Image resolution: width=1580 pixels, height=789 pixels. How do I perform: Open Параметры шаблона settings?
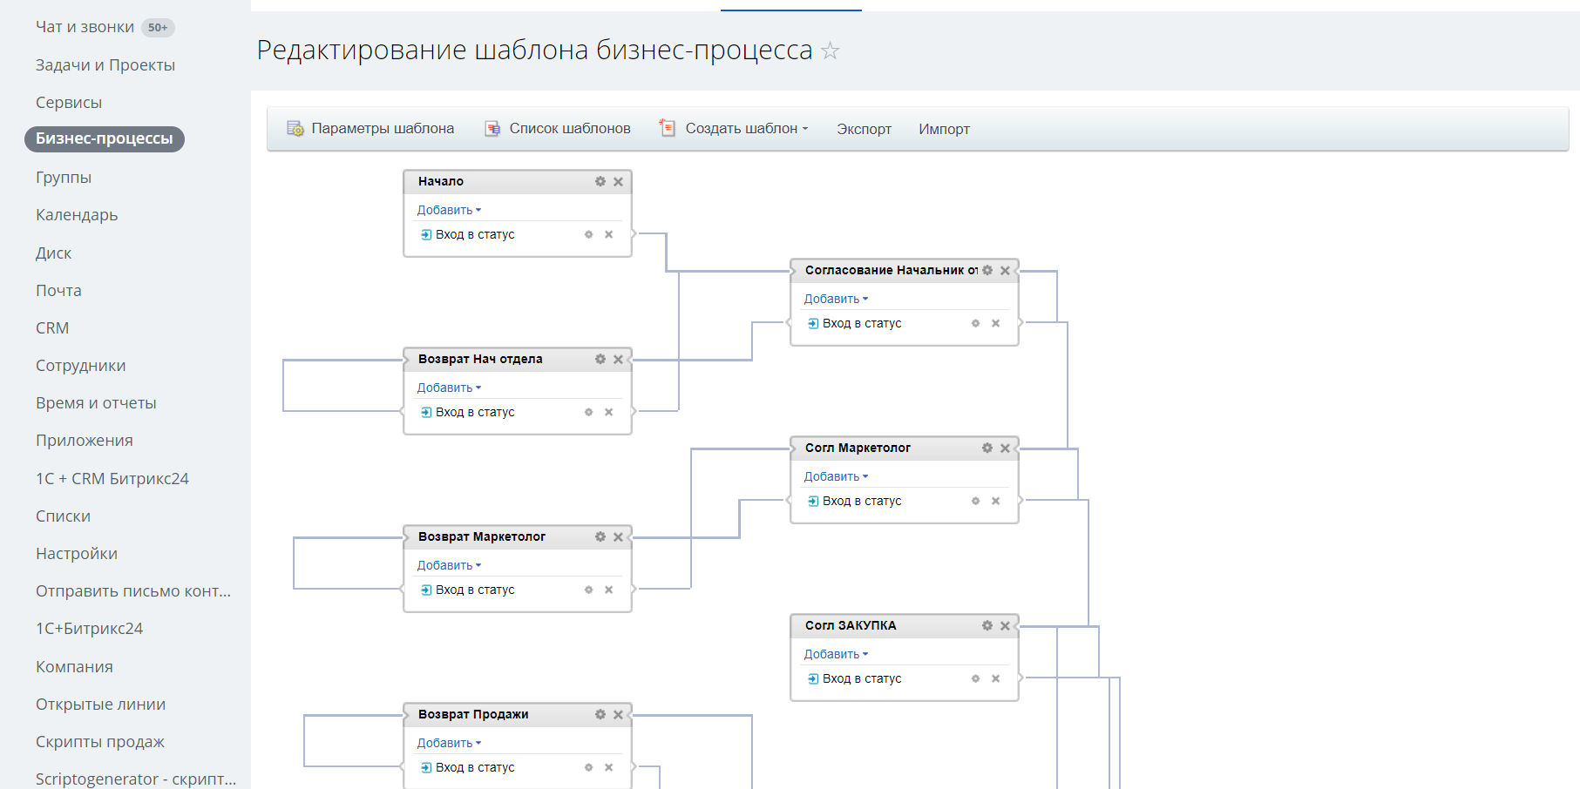pyautogui.click(x=370, y=128)
